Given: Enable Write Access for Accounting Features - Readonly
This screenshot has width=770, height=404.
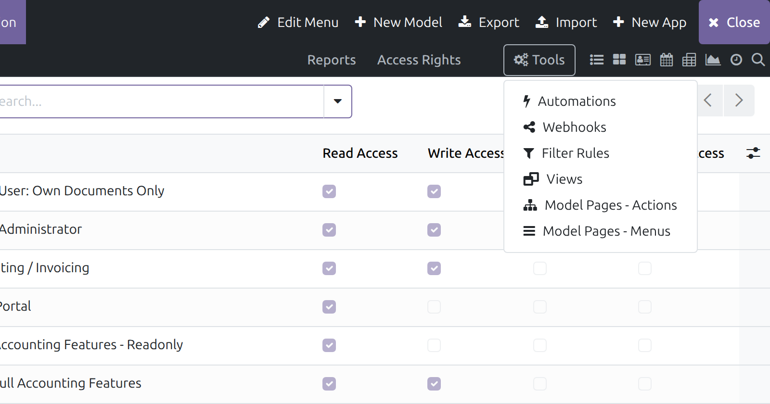Looking at the screenshot, I should click(x=434, y=345).
